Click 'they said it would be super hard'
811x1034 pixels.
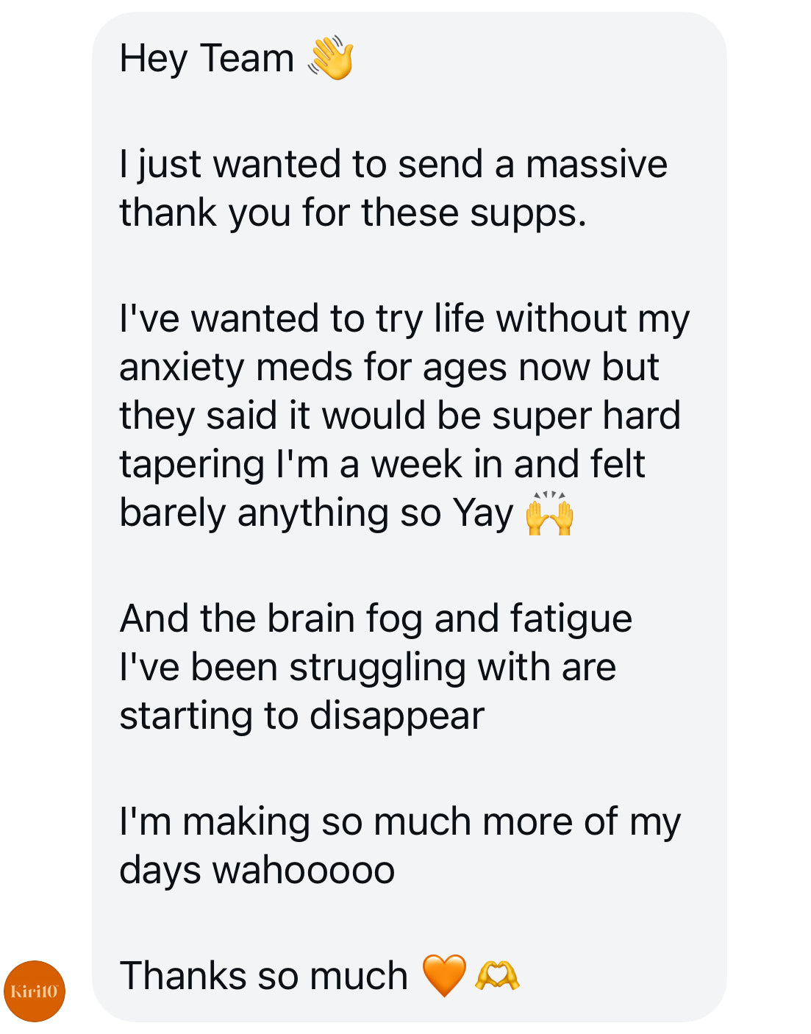(400, 416)
